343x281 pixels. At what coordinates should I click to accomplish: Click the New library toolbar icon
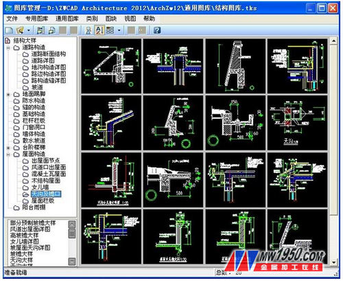point(9,30)
